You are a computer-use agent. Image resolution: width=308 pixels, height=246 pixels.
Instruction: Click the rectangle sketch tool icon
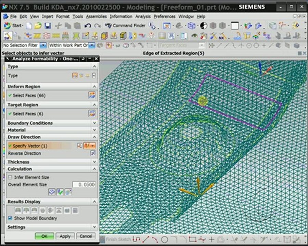(x=192, y=239)
